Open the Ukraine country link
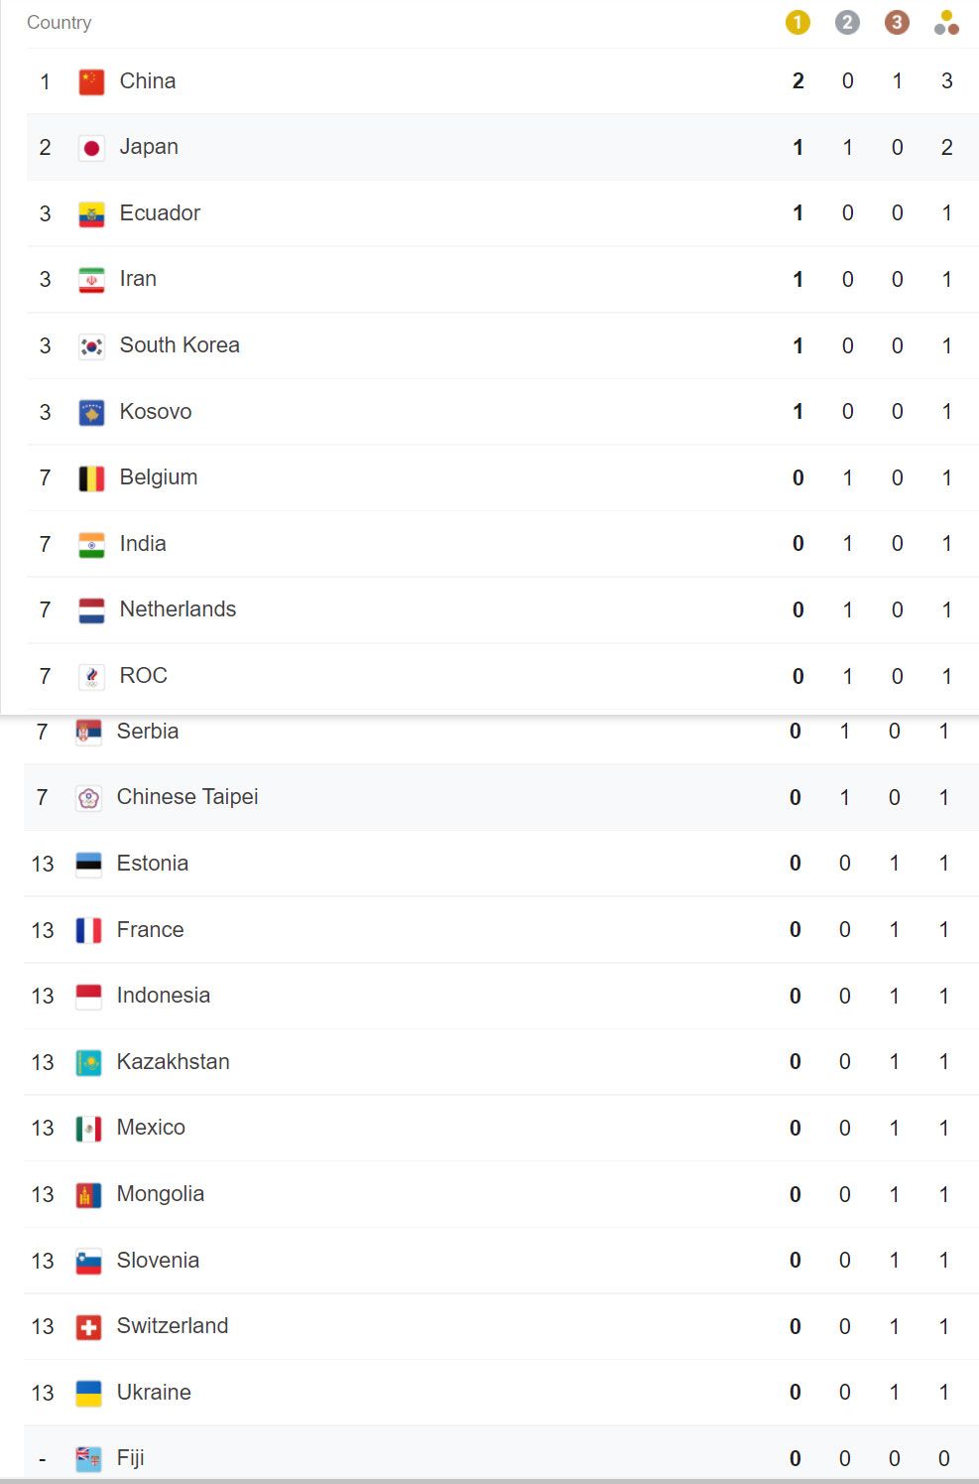The image size is (979, 1484). coord(154,1392)
